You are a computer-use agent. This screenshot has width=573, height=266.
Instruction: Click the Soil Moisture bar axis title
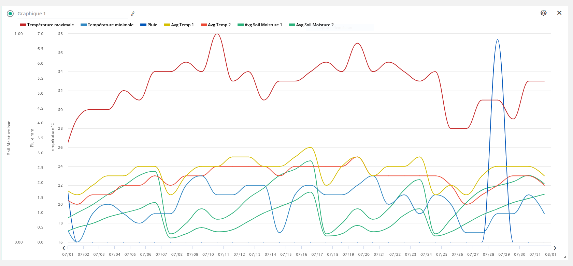click(9, 138)
